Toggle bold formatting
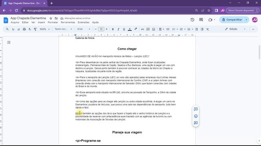This screenshot has width=261, height=146. [x=113, y=29]
